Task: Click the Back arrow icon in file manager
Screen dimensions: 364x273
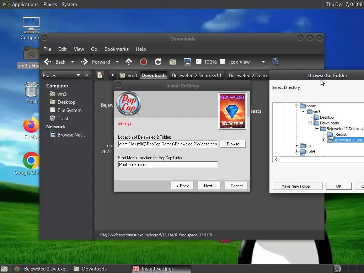Action: [x=48, y=62]
